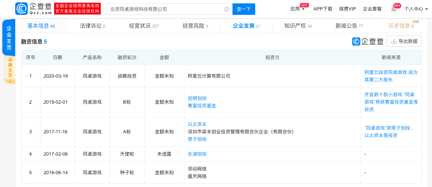Image resolution: width=432 pixels, height=187 pixels.
Task: Open the 应用 dropdown menu
Action: pyautogui.click(x=297, y=9)
